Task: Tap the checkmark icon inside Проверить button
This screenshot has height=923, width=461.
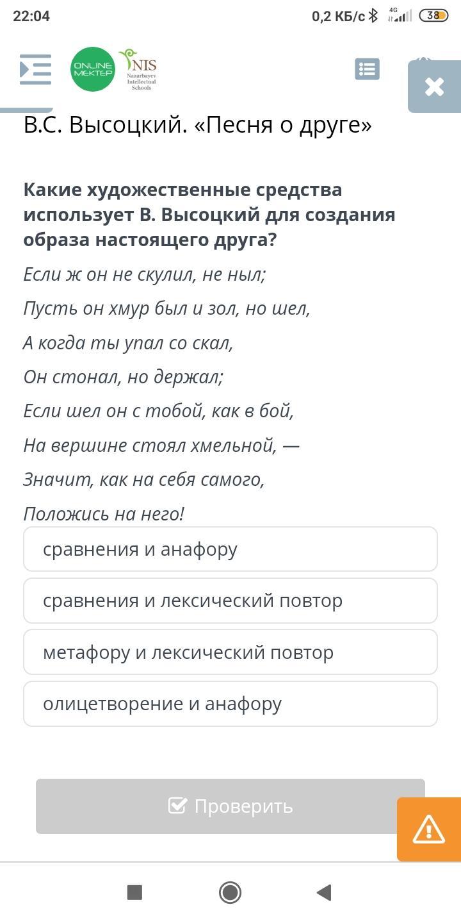Action: (177, 806)
